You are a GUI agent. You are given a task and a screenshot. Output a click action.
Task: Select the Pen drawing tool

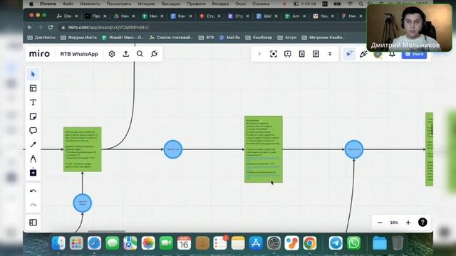(x=33, y=159)
